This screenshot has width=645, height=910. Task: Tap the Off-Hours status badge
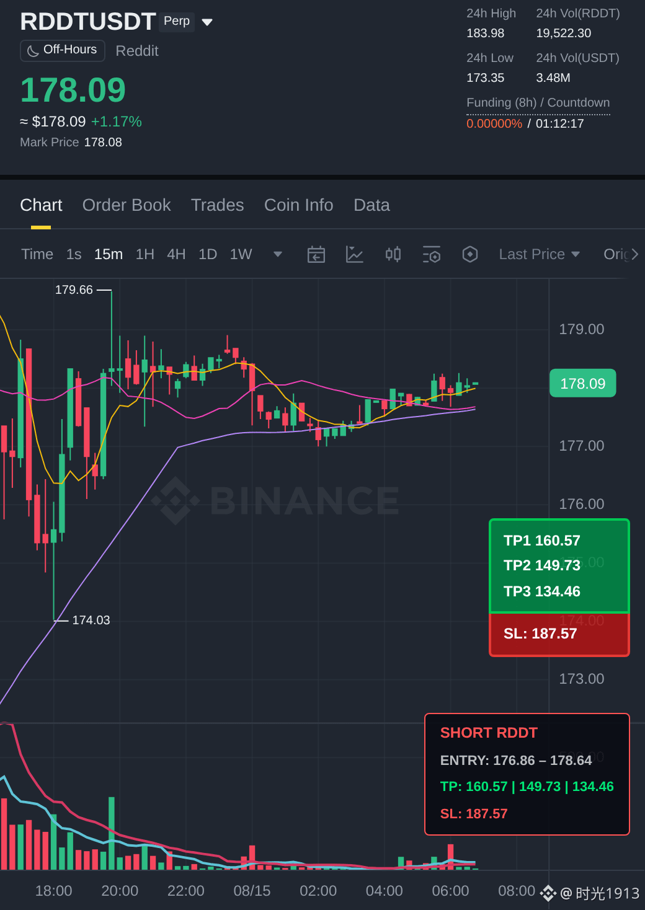[x=63, y=50]
